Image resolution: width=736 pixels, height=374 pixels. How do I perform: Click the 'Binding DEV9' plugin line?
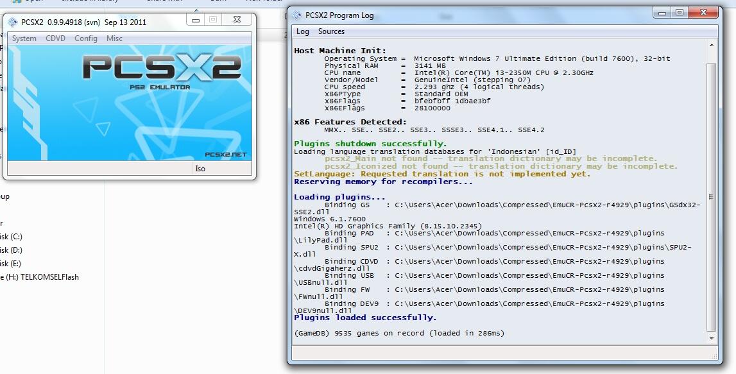click(x=479, y=307)
